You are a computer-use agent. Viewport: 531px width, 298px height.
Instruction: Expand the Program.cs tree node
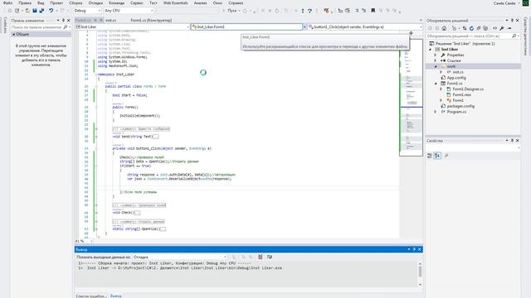point(436,112)
